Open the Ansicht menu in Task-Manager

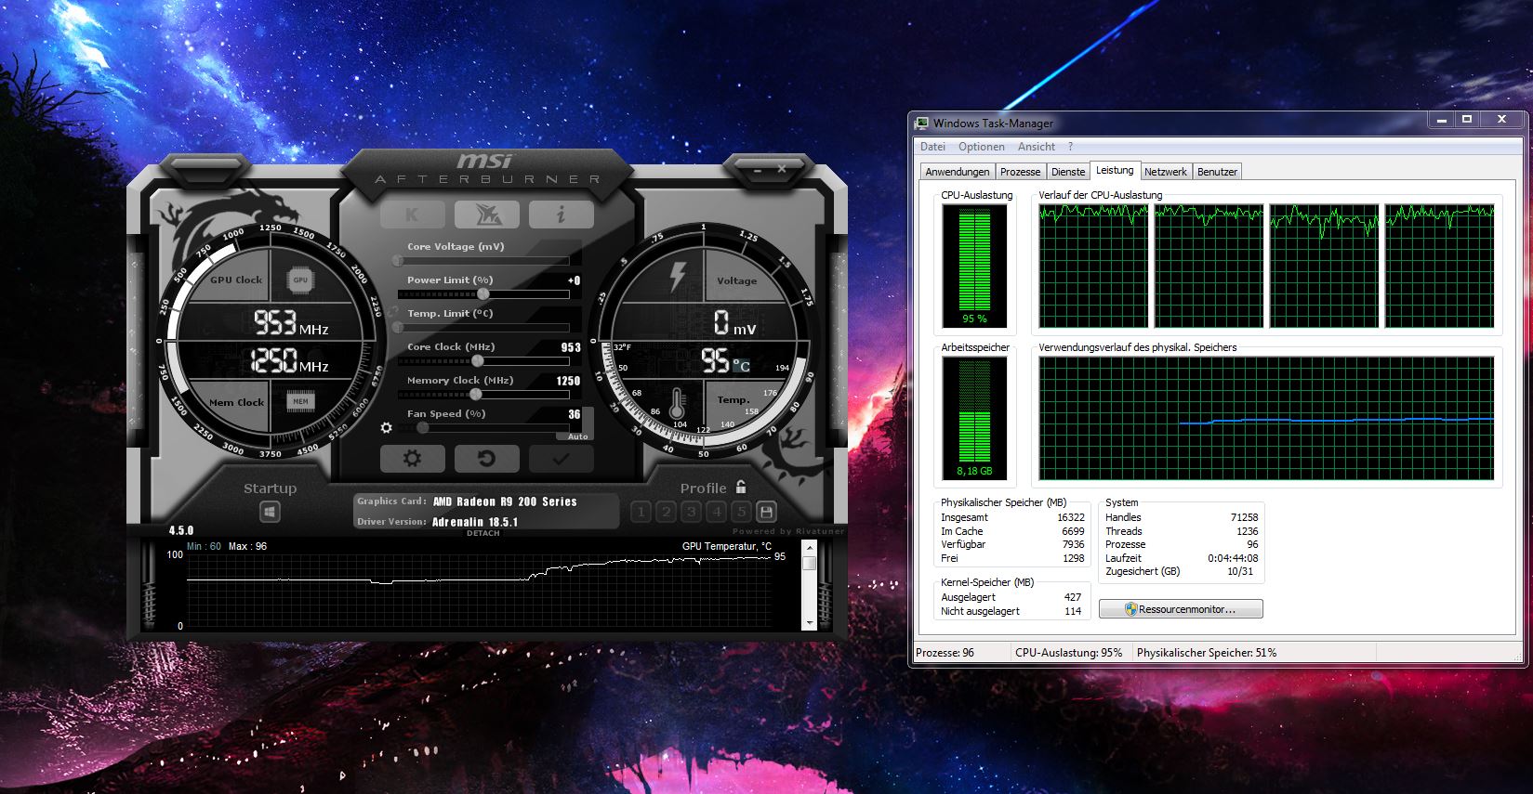point(1037,147)
